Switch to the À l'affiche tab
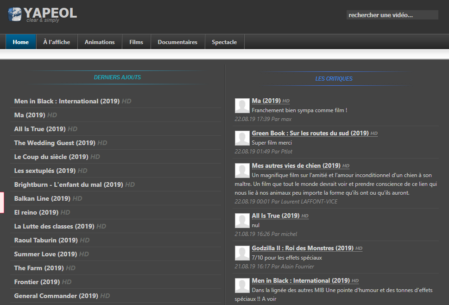The width and height of the screenshot is (449, 305). [57, 42]
